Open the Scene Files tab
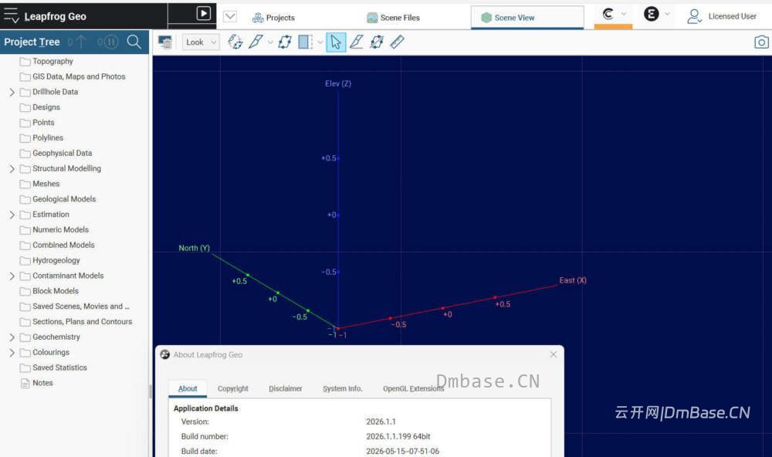The width and height of the screenshot is (772, 457). pos(394,18)
